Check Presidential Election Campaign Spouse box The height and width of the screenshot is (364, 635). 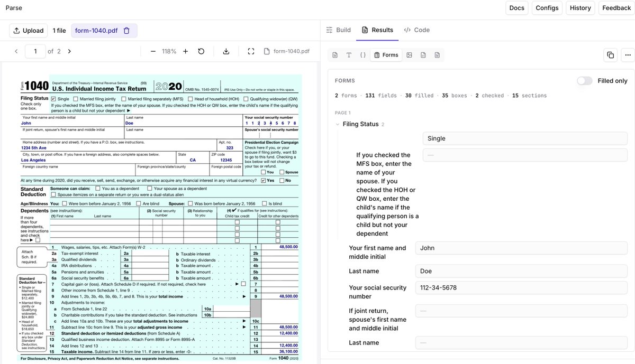pyautogui.click(x=282, y=172)
